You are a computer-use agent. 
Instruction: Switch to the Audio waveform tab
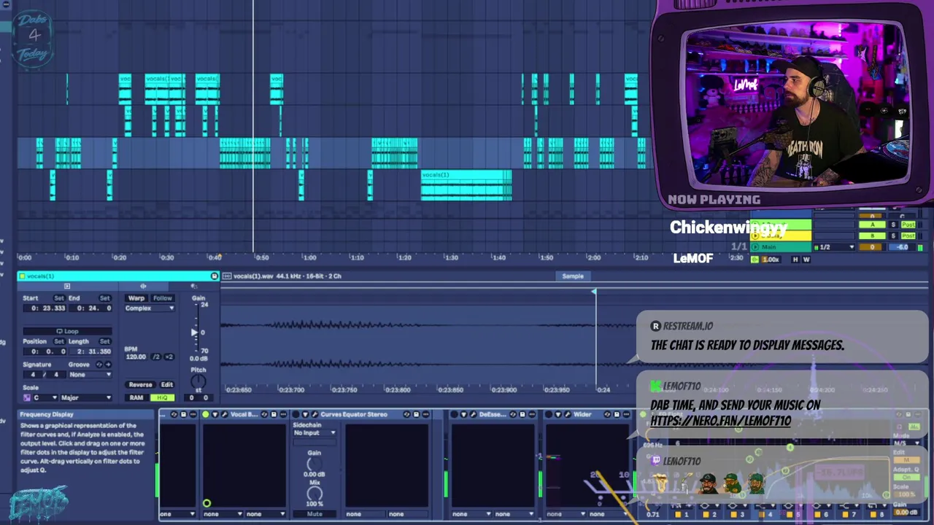pyautogui.click(x=143, y=287)
